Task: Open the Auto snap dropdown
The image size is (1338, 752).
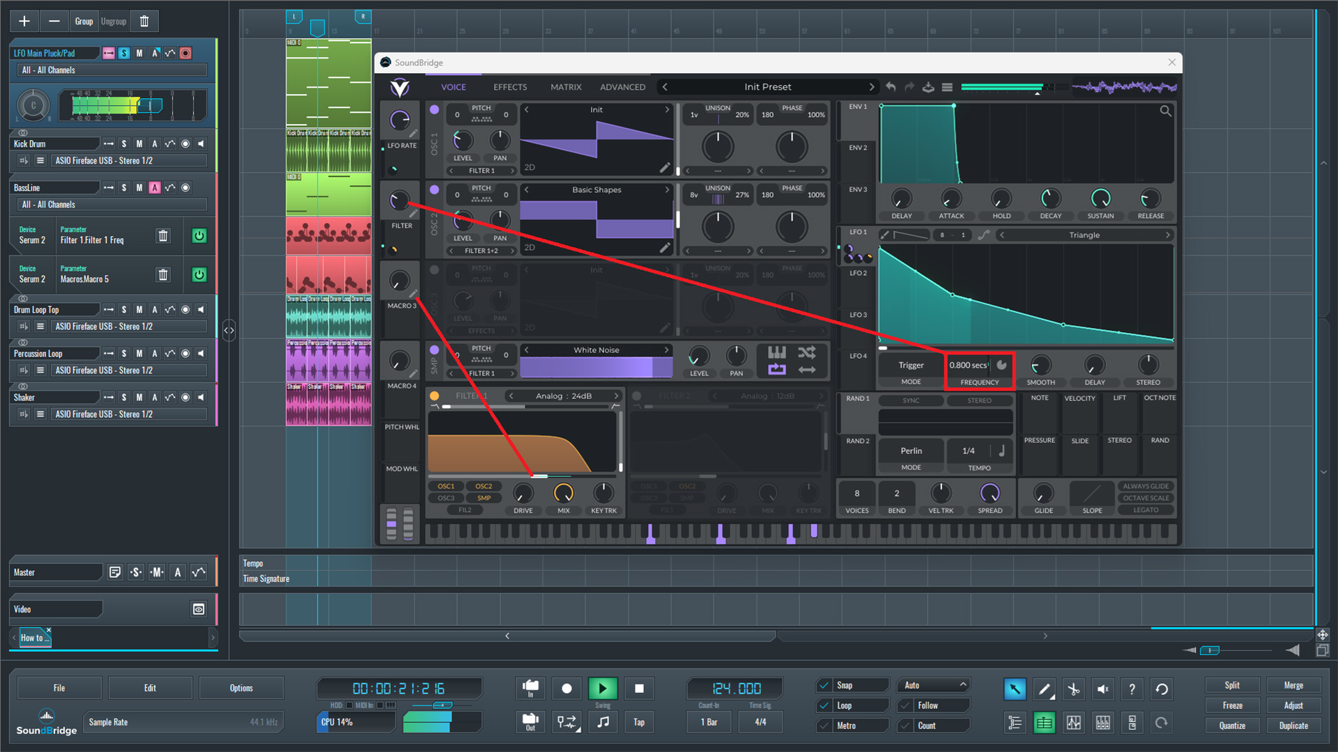Action: 934,685
